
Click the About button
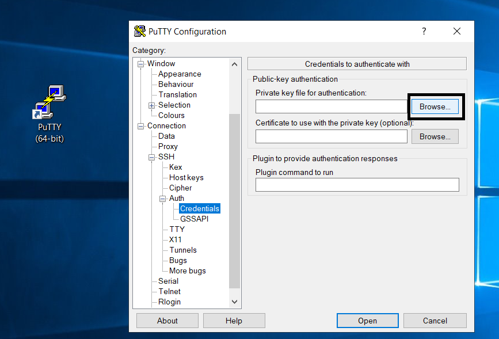point(167,321)
